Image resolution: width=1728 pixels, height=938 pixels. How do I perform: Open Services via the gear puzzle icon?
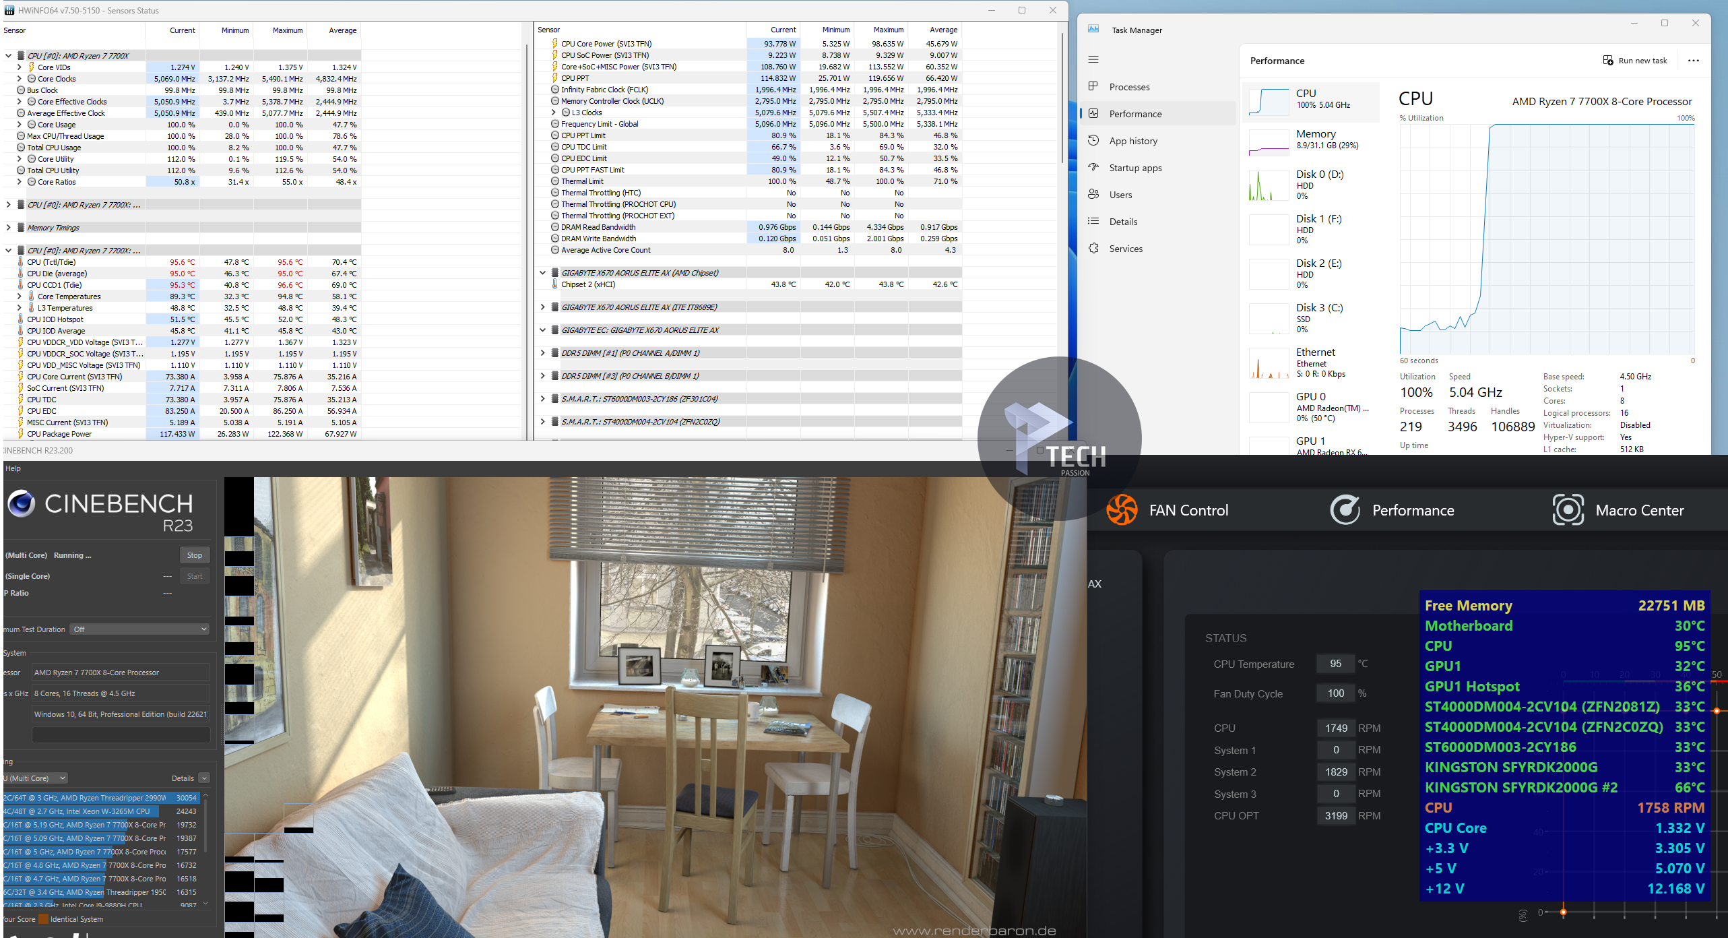point(1093,248)
